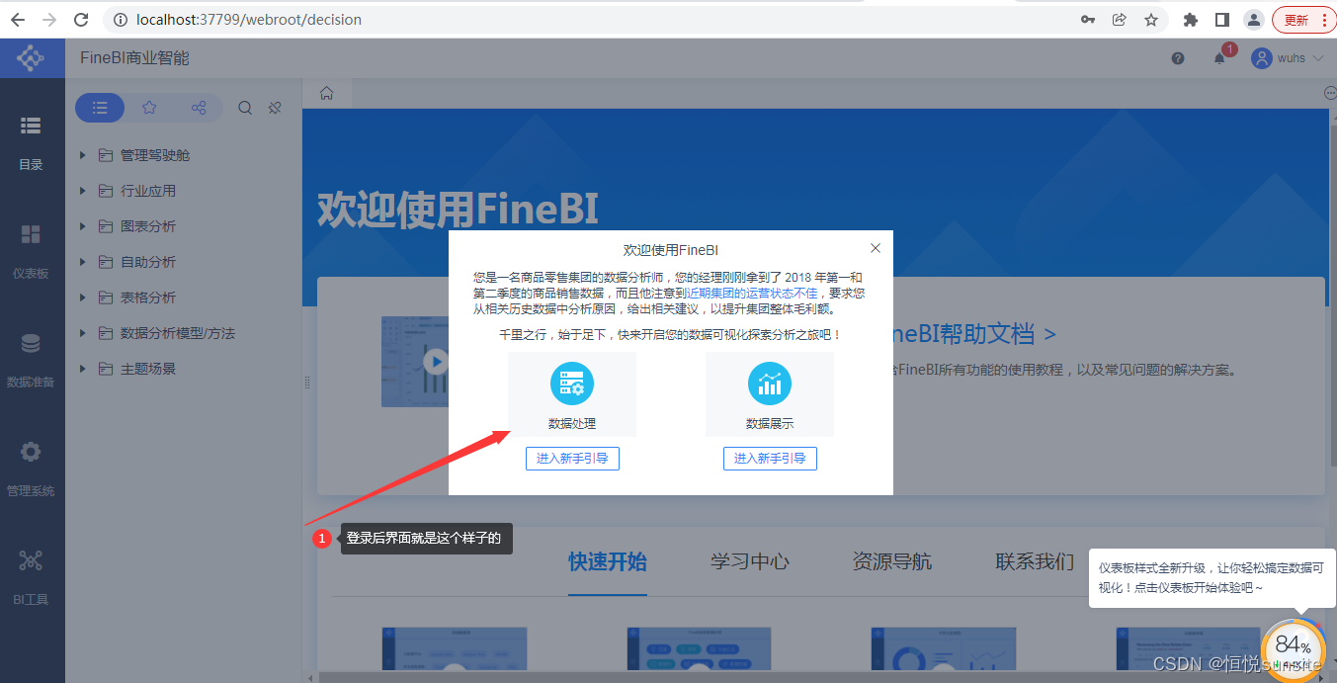Open the 仪表板 dashboard sidebar section
This screenshot has width=1337, height=683.
32,252
